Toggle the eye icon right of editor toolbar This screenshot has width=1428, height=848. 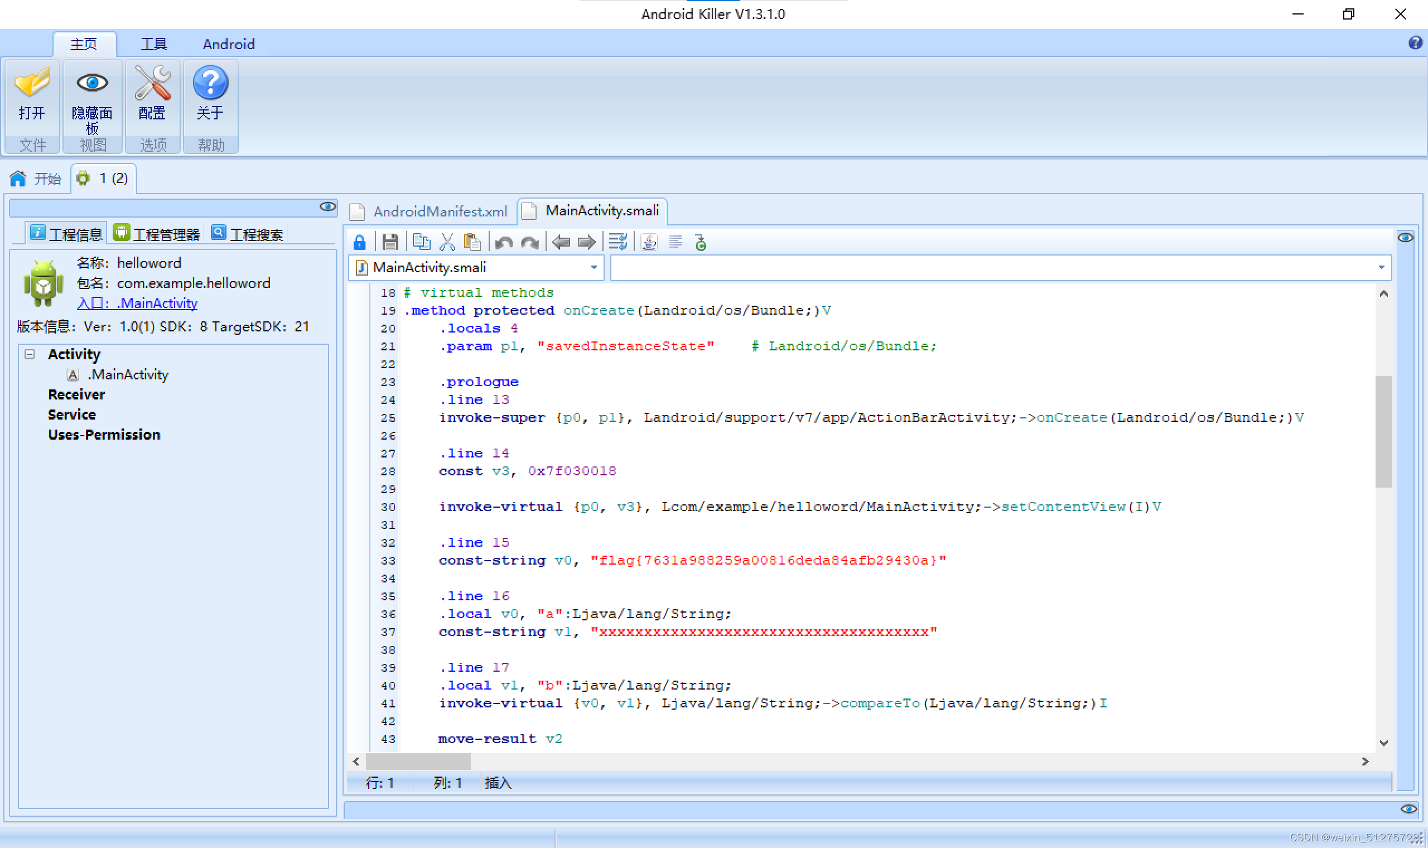click(x=1406, y=238)
